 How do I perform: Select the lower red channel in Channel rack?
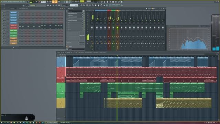13,28
